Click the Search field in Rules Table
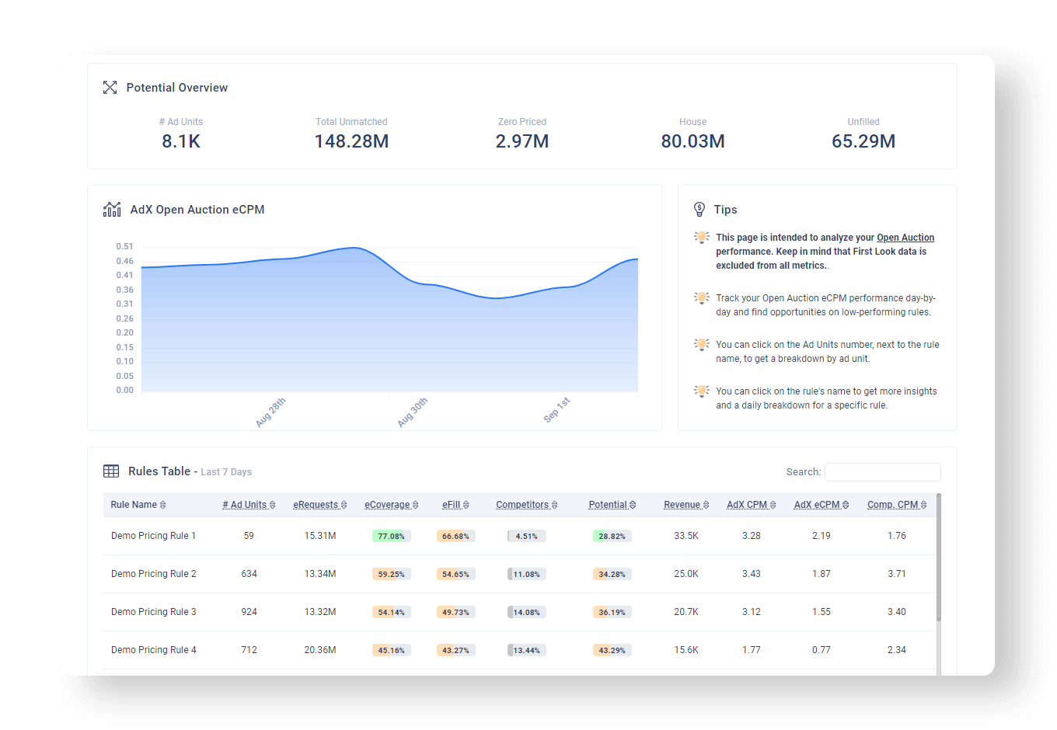1057x730 pixels. click(x=882, y=471)
